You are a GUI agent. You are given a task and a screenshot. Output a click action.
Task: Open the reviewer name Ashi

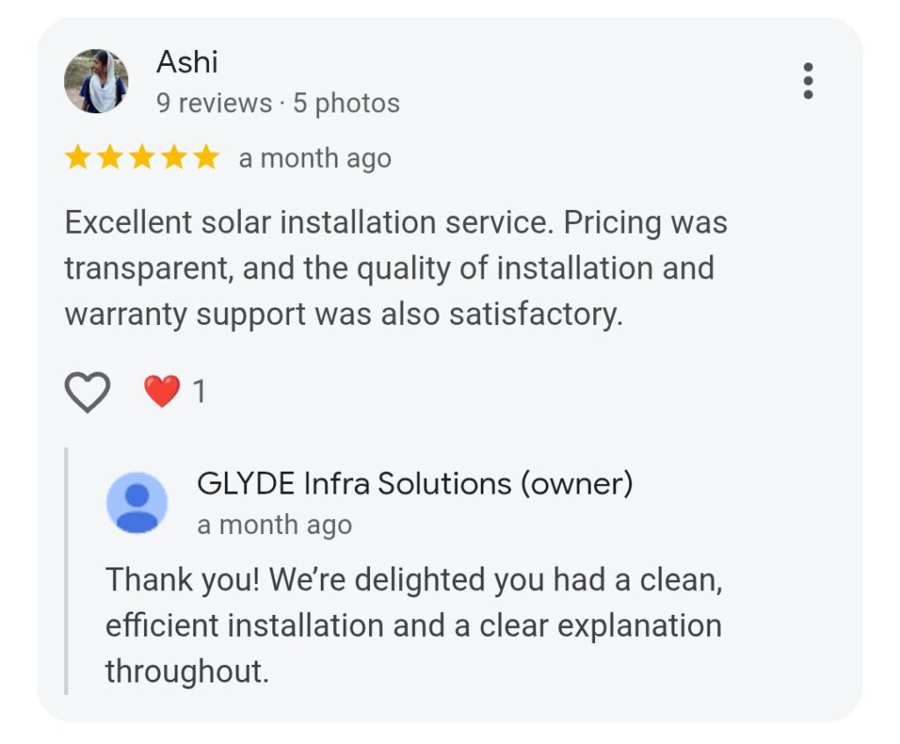pos(187,61)
